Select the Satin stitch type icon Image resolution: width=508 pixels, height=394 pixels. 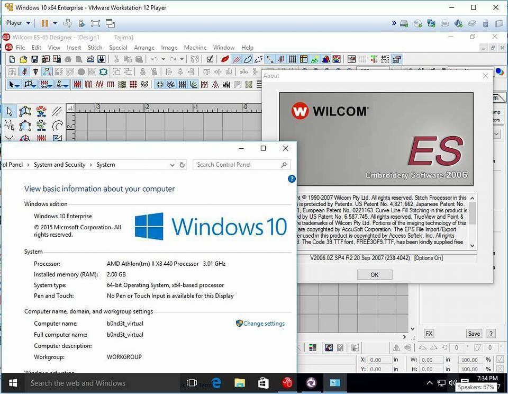point(77,84)
